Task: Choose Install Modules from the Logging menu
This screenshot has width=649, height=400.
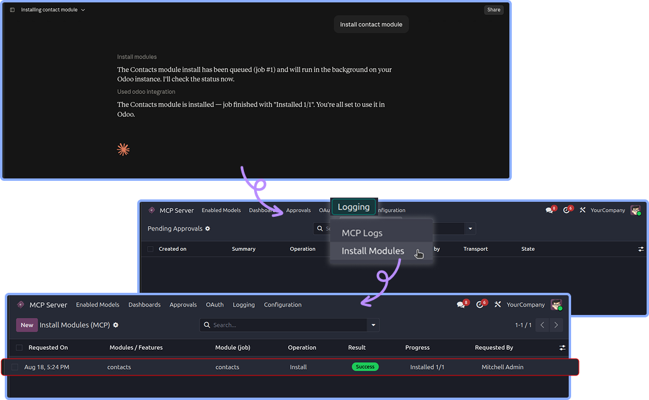Action: tap(373, 251)
